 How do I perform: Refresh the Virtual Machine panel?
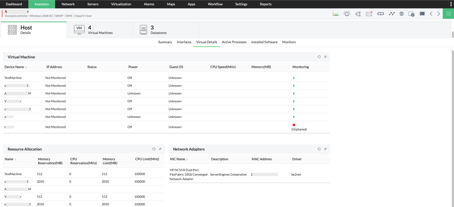[319, 57]
